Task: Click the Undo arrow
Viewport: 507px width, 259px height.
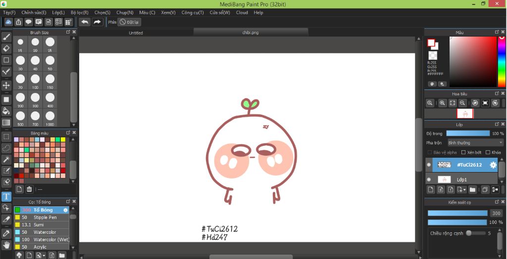Action: click(x=85, y=22)
